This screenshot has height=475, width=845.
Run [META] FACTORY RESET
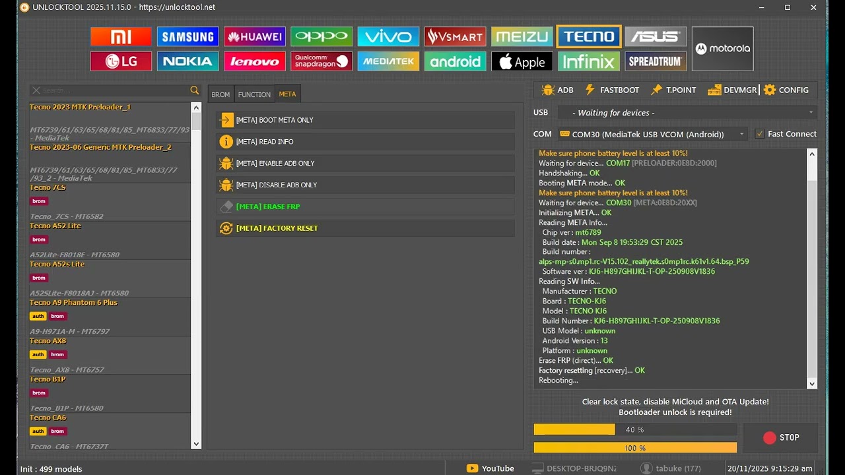tap(365, 228)
